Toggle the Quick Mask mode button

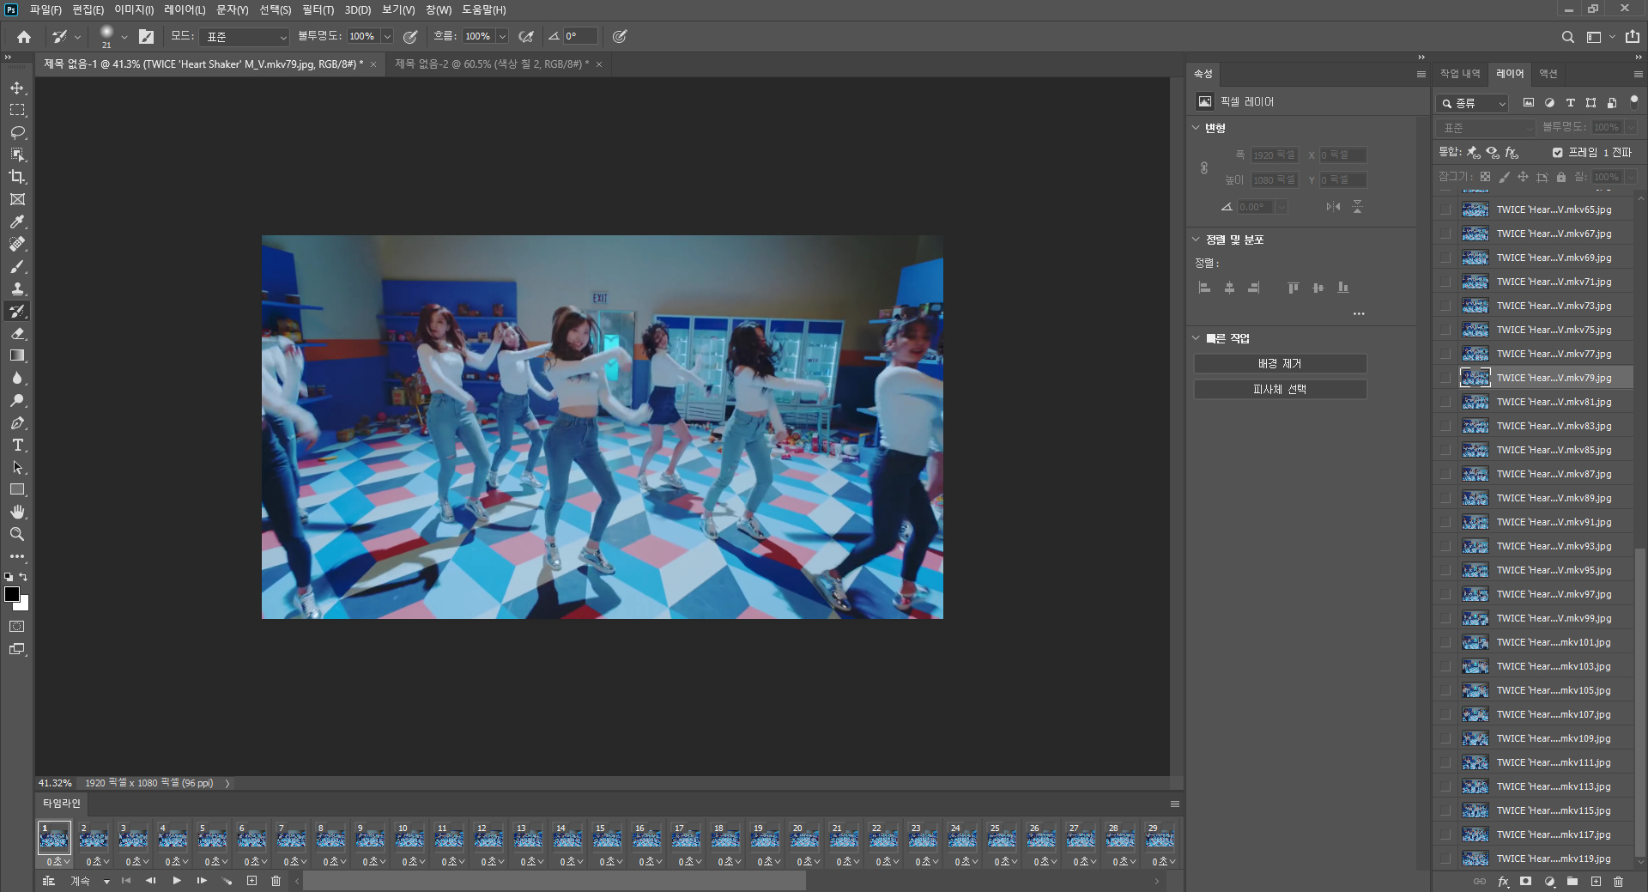tap(17, 627)
